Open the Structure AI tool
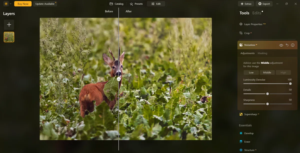Image resolution: width=300 pixels, height=153 pixels. (250, 150)
